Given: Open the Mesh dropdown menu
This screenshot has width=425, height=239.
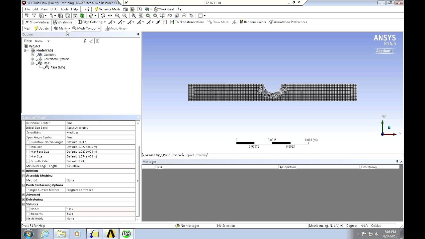Looking at the screenshot, I should click(62, 28).
